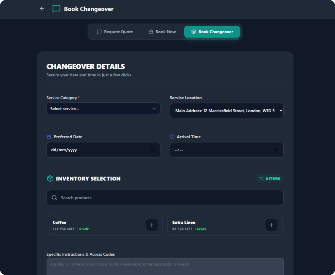
Task: Switch to the Book Now tab
Action: (162, 32)
